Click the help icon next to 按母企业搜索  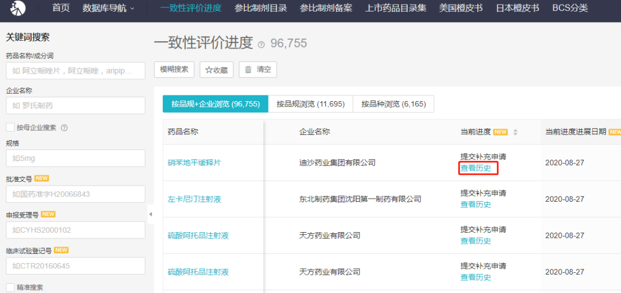click(64, 128)
